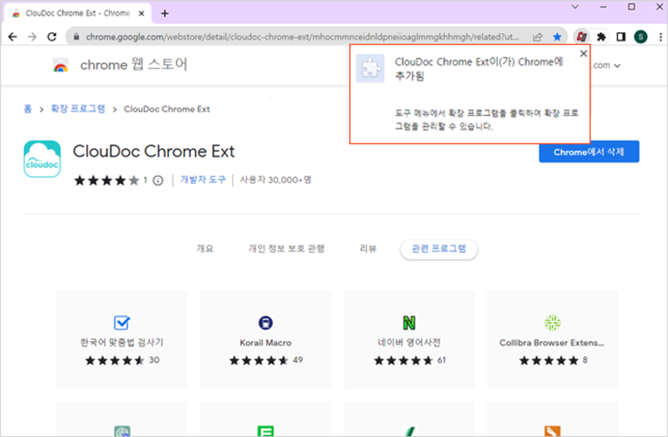Click the share page icon in address bar

click(x=538, y=37)
